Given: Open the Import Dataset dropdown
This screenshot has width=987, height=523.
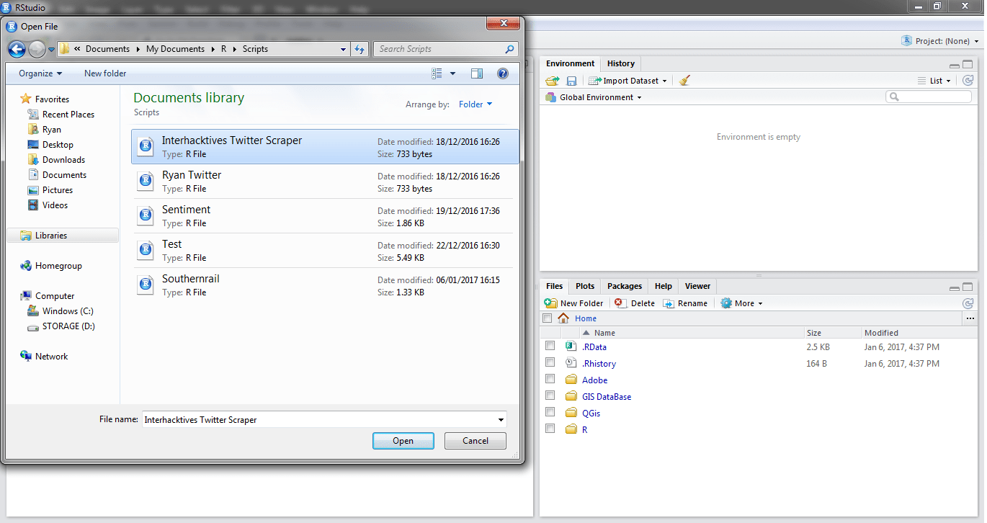Looking at the screenshot, I should pos(628,81).
